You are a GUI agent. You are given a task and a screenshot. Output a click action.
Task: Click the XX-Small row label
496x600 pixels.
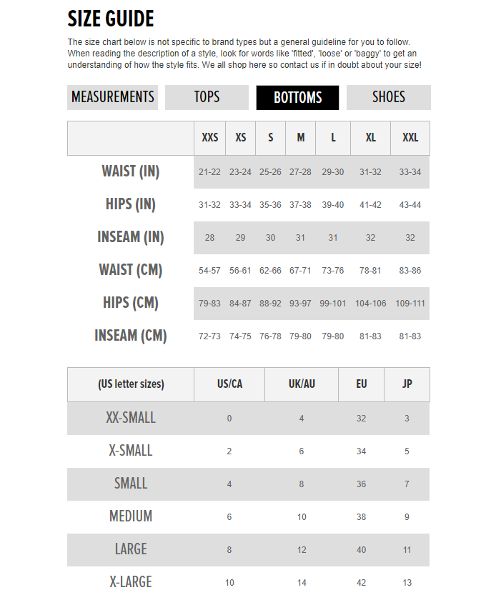pyautogui.click(x=131, y=418)
